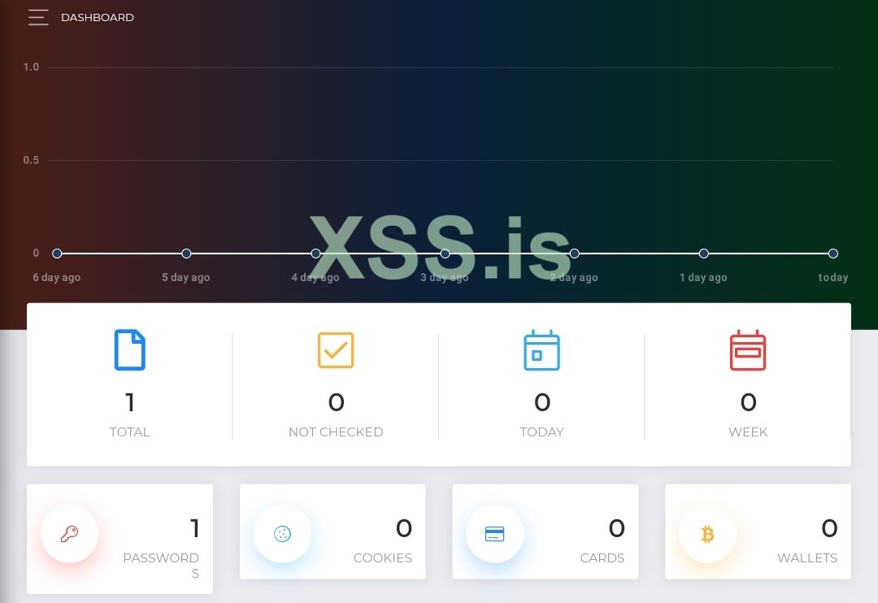
Task: Select the chart point for 4 day ago
Action: (315, 254)
